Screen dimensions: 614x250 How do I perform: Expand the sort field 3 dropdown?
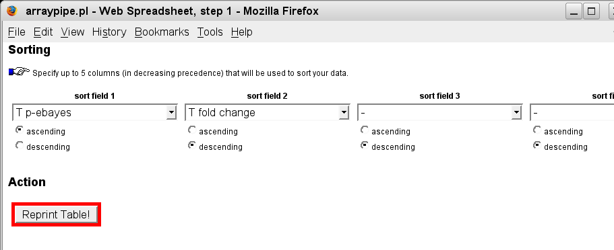(x=439, y=112)
